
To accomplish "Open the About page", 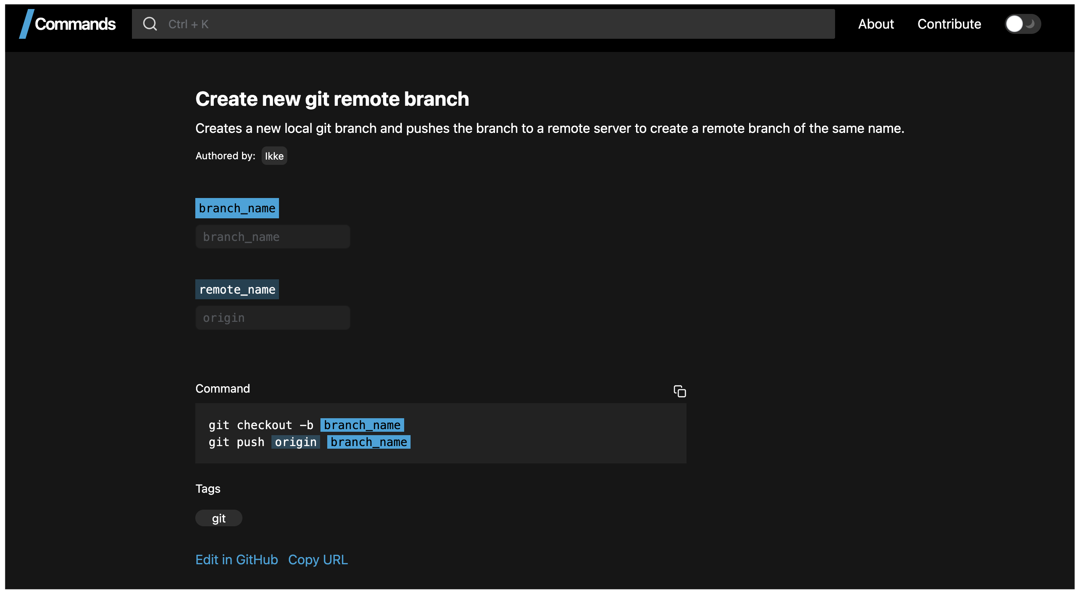I will (876, 24).
